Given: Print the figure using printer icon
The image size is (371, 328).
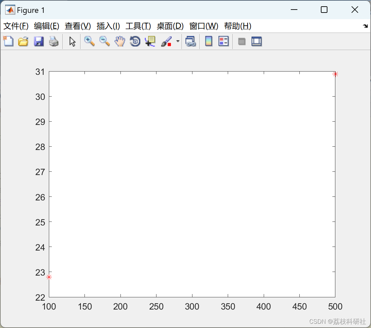Looking at the screenshot, I should click(54, 41).
